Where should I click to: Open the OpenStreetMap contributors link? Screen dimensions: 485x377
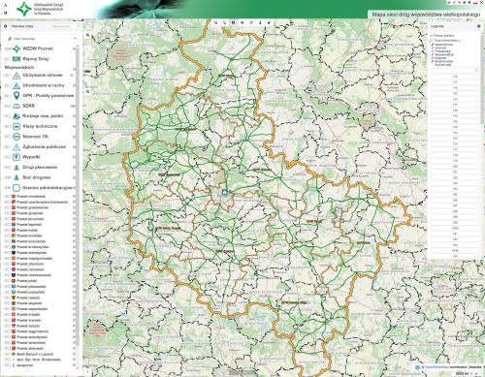(x=436, y=367)
